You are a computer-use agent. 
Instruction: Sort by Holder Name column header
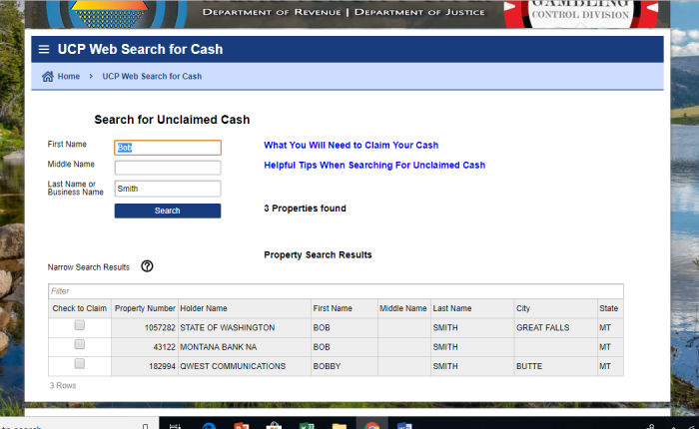click(245, 308)
